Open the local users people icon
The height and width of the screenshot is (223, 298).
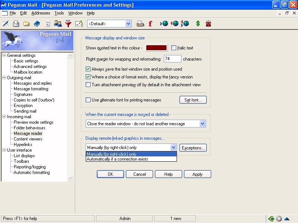[58, 24]
